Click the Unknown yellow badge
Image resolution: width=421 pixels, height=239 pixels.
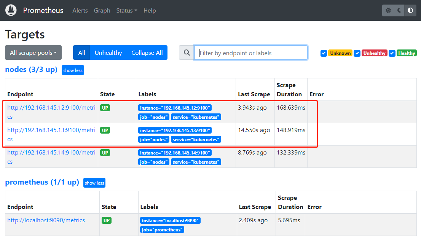click(340, 53)
